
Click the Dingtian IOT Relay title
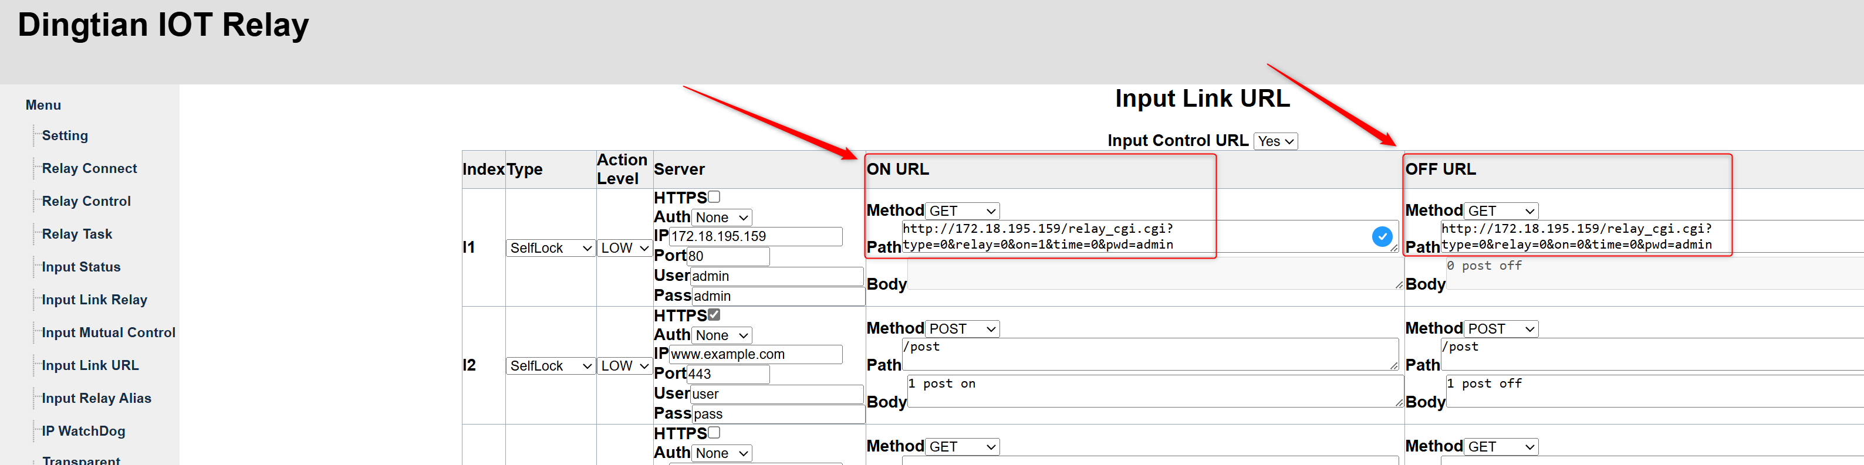click(x=163, y=25)
